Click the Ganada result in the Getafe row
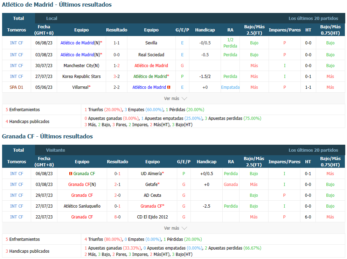Image resolution: width=347 pixels, height=259 pixels. 231,185
